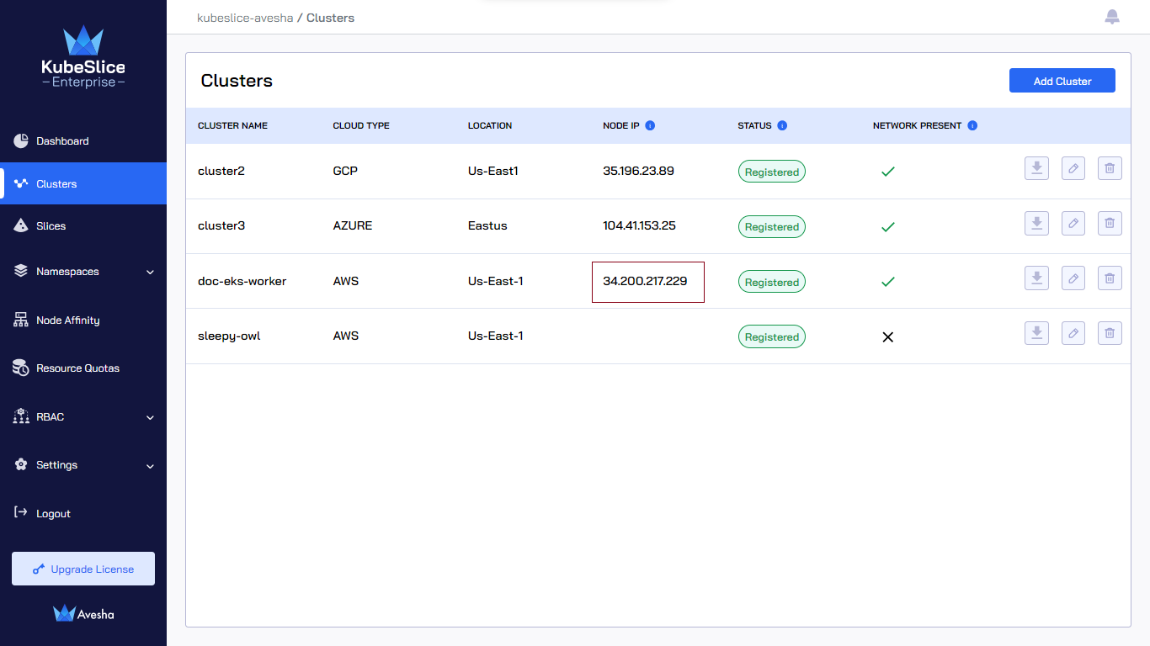Edit the sleepy-owl cluster
The image size is (1150, 646).
pyautogui.click(x=1073, y=333)
